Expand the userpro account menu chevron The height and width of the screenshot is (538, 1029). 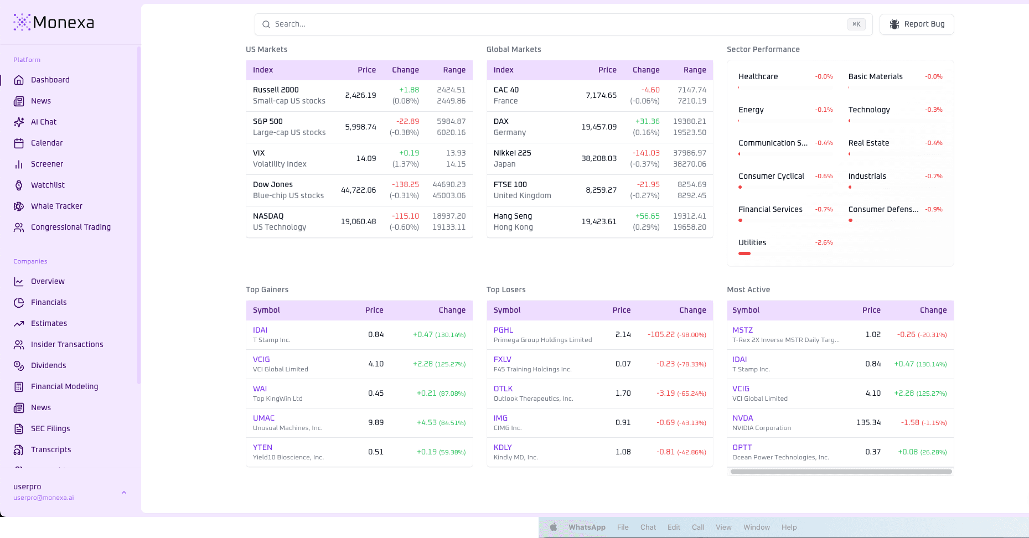pyautogui.click(x=124, y=492)
